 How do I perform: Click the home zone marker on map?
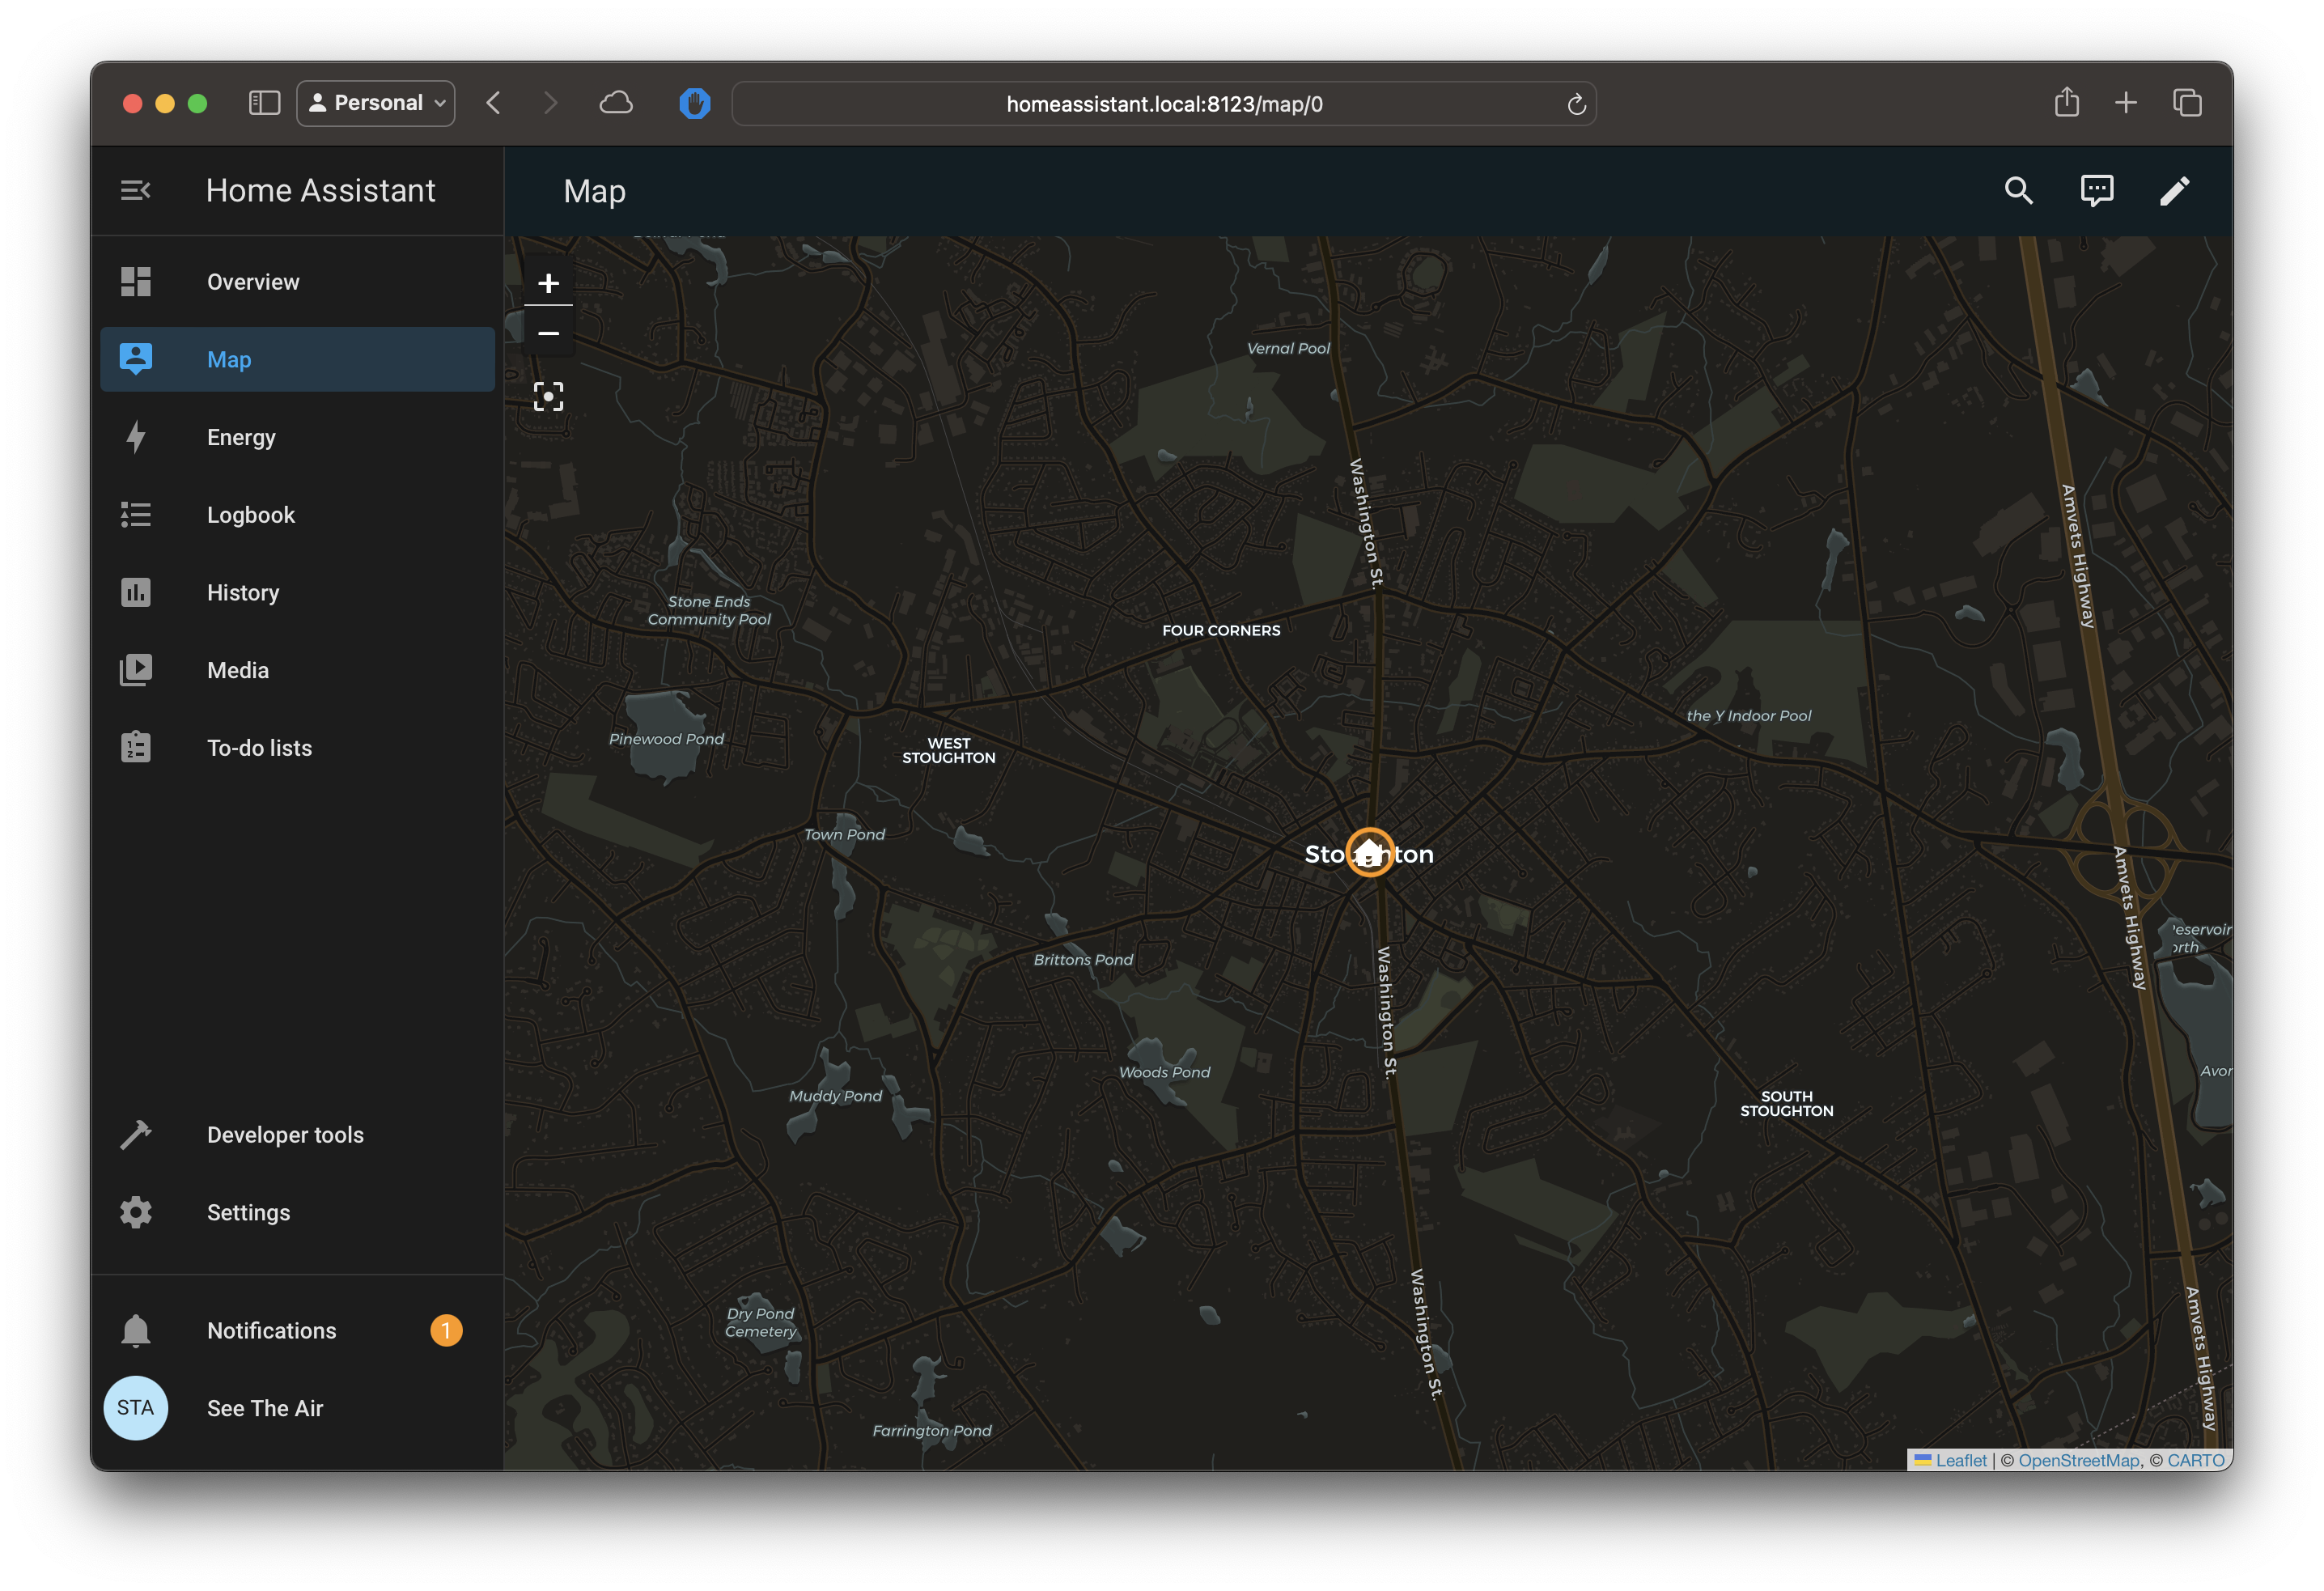[x=1369, y=852]
